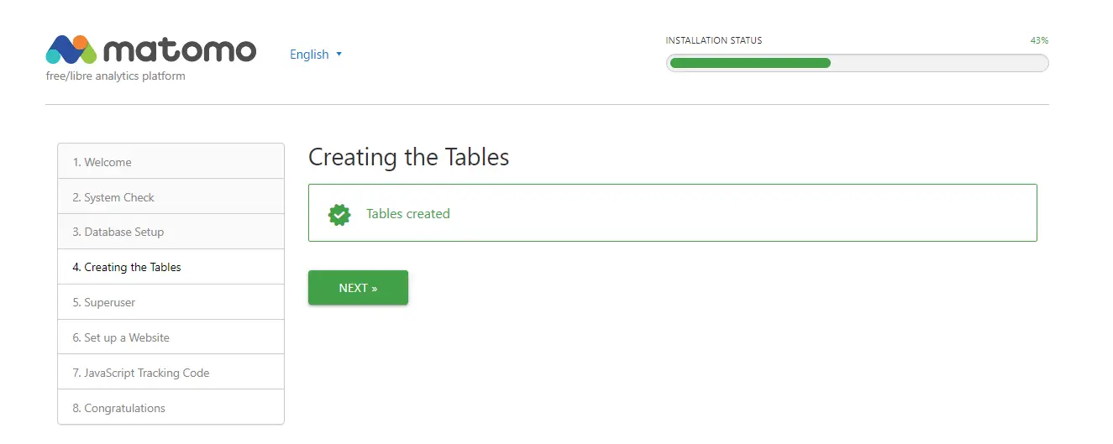1113x444 pixels.
Task: Click the Creating the Tables heading
Action: (409, 157)
